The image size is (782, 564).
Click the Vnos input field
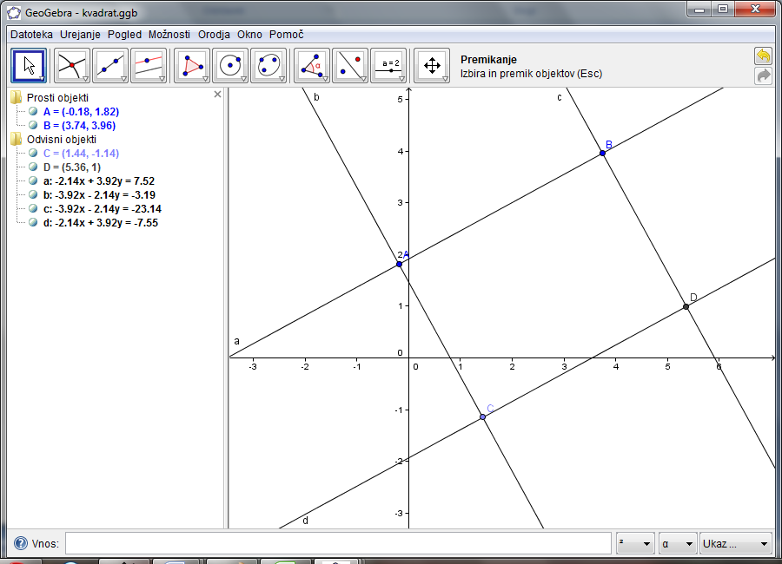pos(338,544)
